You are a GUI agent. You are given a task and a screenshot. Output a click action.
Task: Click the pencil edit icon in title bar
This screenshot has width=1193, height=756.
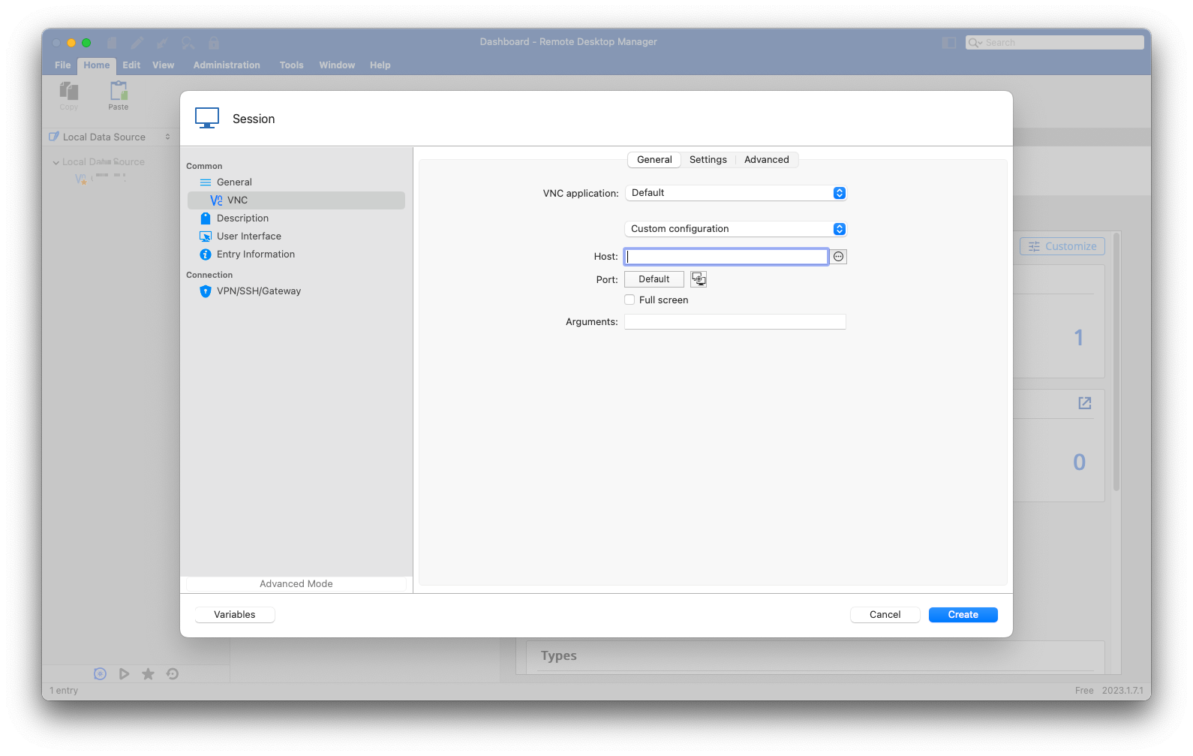pos(137,43)
